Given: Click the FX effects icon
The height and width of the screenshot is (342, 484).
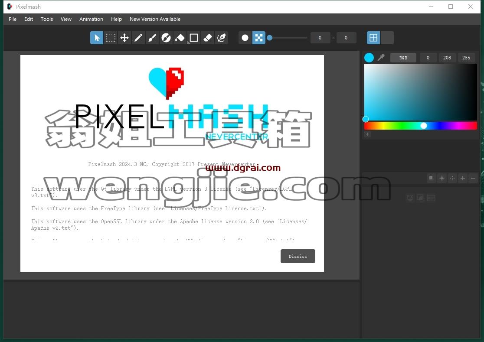Looking at the screenshot, I should point(410,198).
